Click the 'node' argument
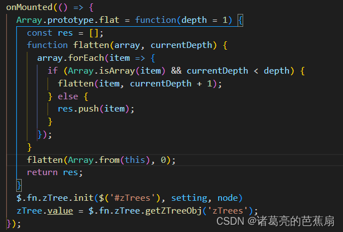343x232 pixels. pos(228,198)
